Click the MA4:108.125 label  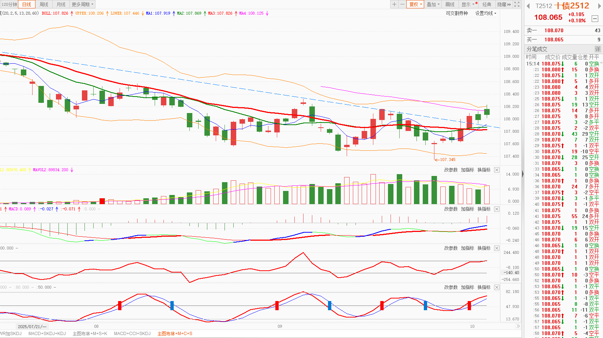point(251,13)
